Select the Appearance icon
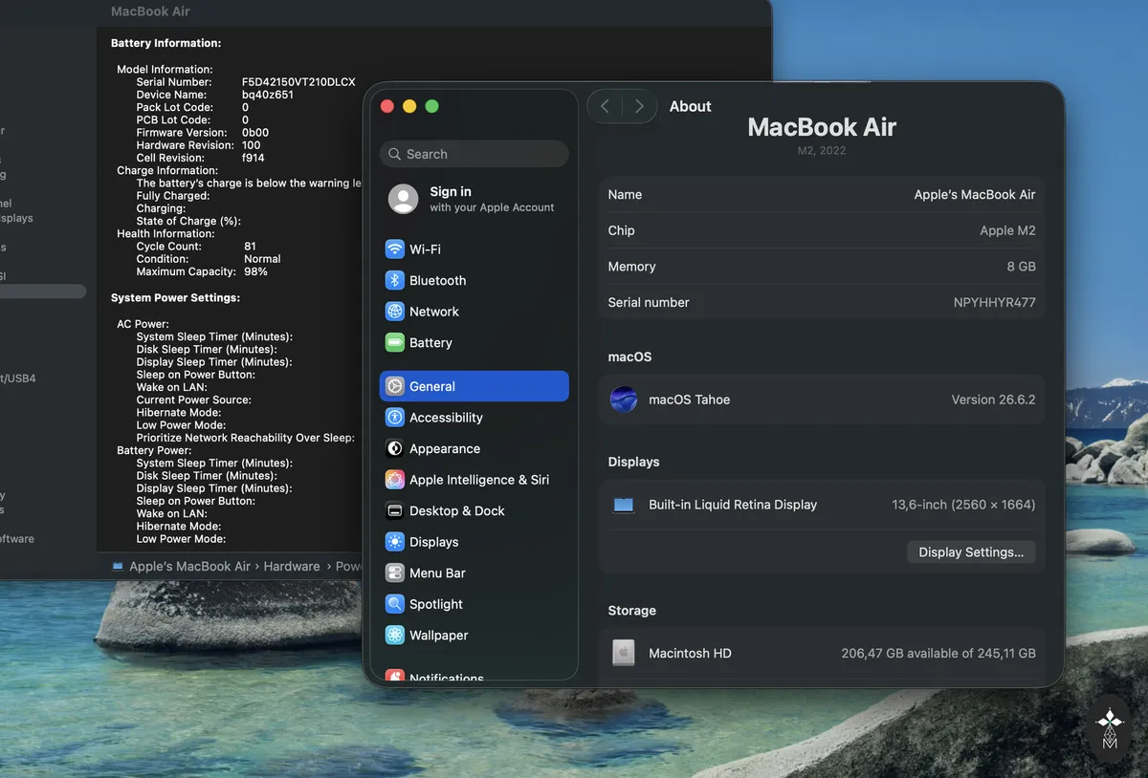 pyautogui.click(x=394, y=448)
